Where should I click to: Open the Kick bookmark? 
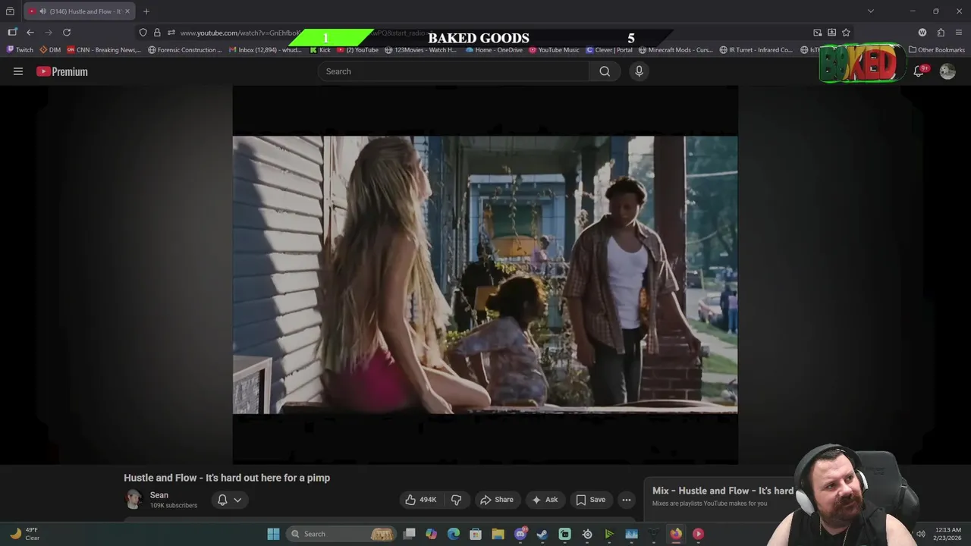pos(320,50)
